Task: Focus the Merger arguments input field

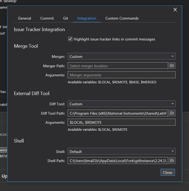Action: coord(121,75)
